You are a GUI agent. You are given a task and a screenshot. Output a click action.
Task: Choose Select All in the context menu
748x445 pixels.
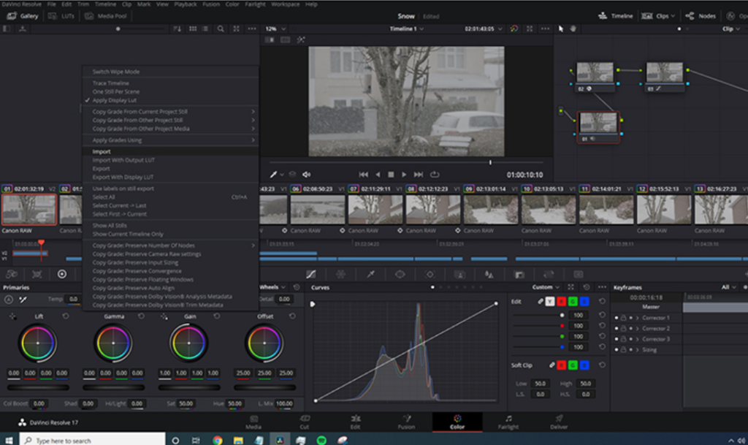pyautogui.click(x=104, y=197)
